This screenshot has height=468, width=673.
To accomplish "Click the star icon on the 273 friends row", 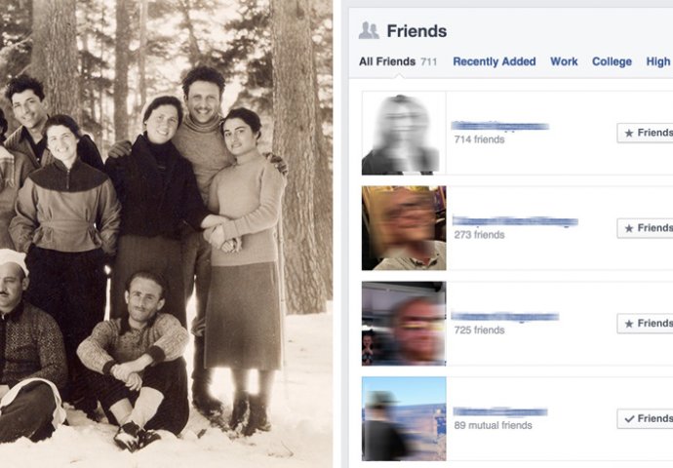I will (x=629, y=229).
